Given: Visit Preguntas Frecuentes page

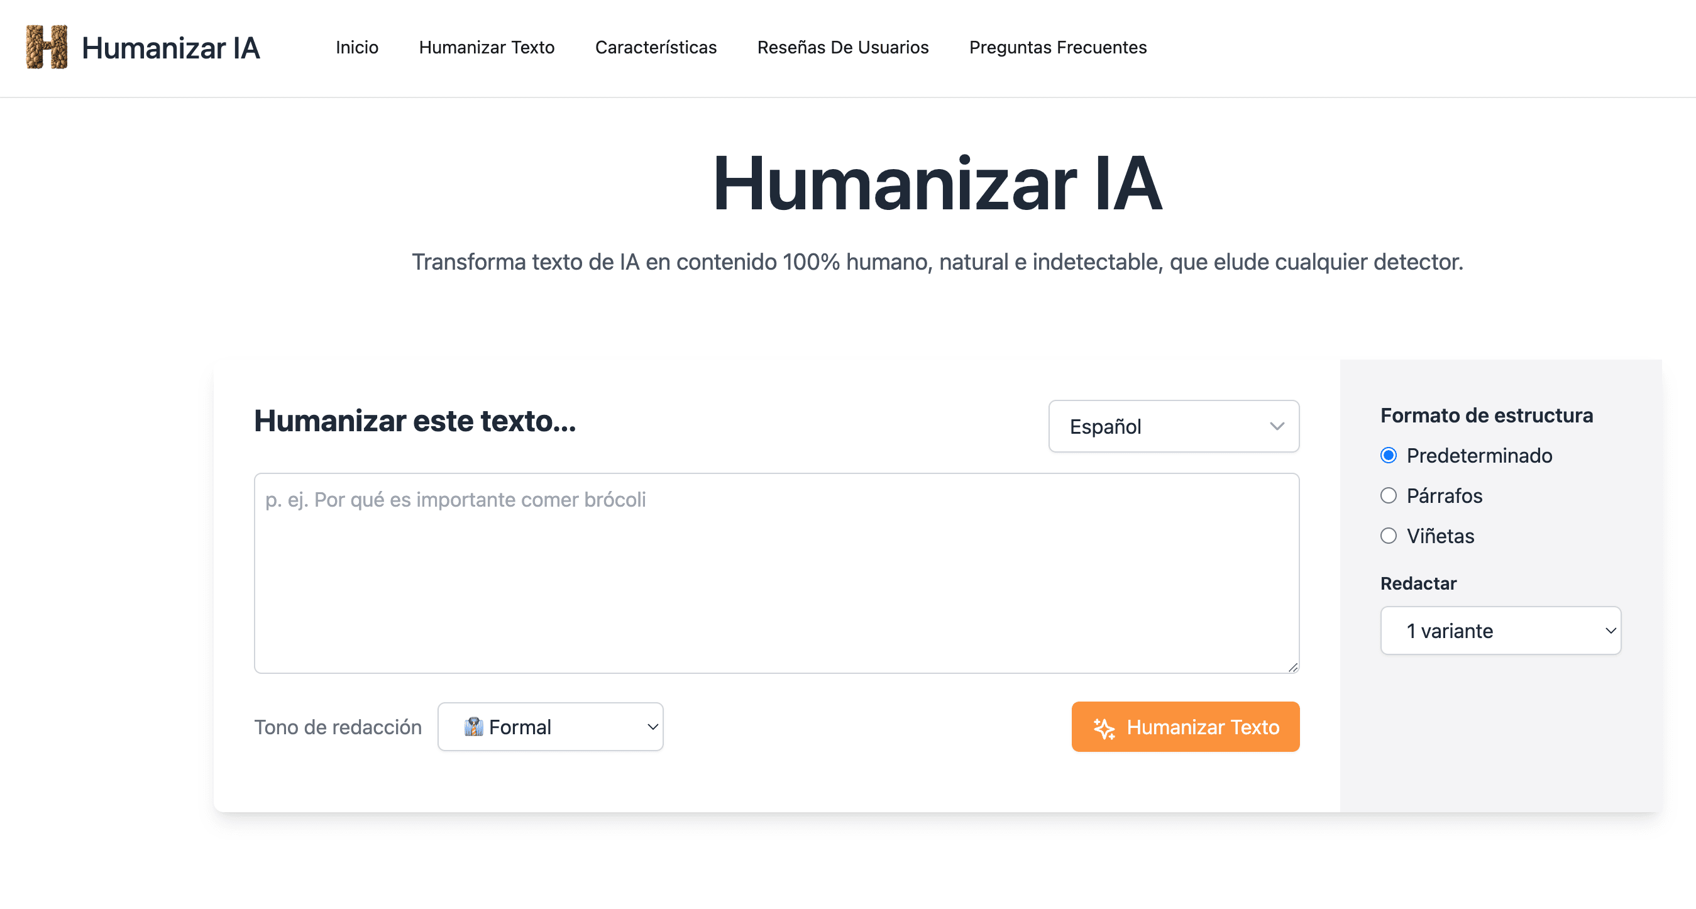Looking at the screenshot, I should point(1057,47).
